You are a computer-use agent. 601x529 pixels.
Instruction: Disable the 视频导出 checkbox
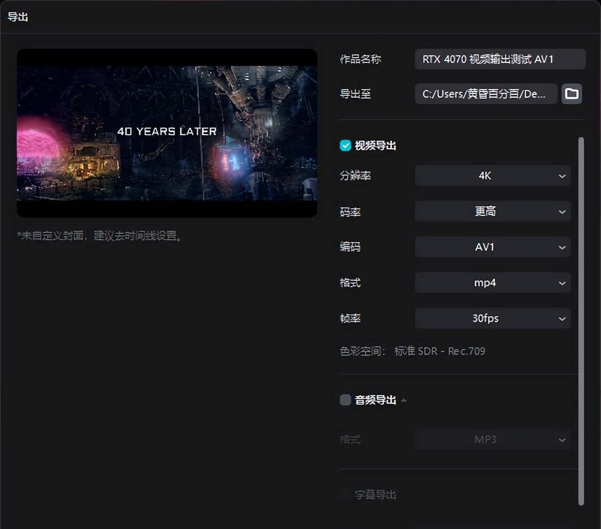345,146
